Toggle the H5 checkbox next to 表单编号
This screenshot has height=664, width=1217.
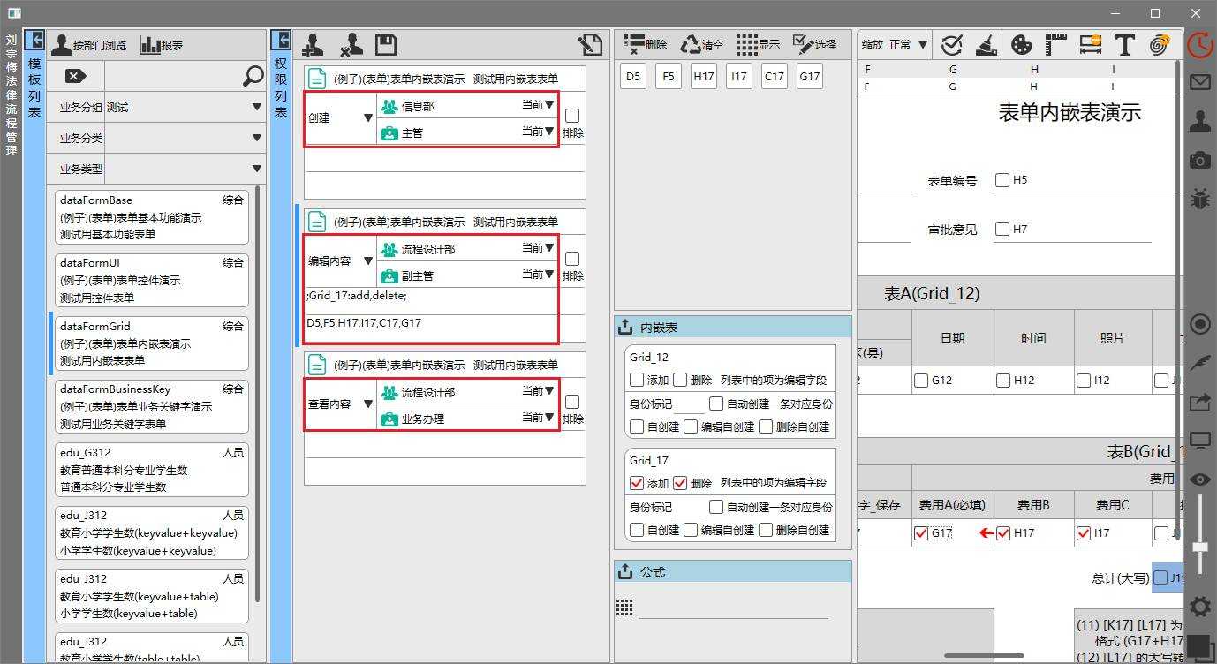(x=1002, y=180)
